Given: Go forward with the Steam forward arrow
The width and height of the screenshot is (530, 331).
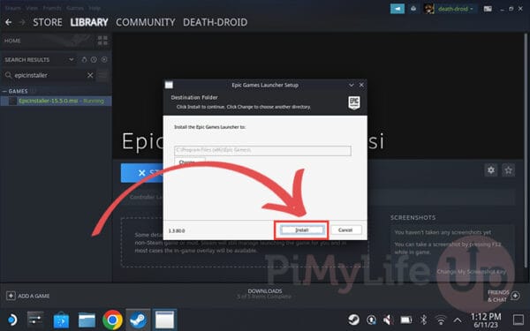Looking at the screenshot, I should (x=22, y=22).
